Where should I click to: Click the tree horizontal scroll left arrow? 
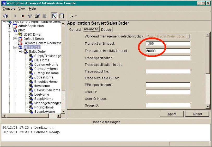4,116
